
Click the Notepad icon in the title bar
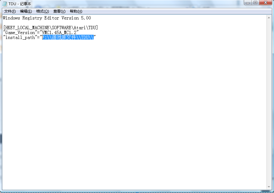5,4
